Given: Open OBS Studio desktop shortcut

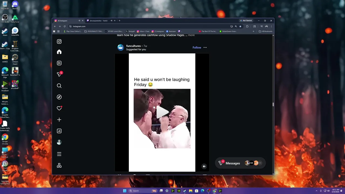Looking at the screenshot, I should (5, 18).
